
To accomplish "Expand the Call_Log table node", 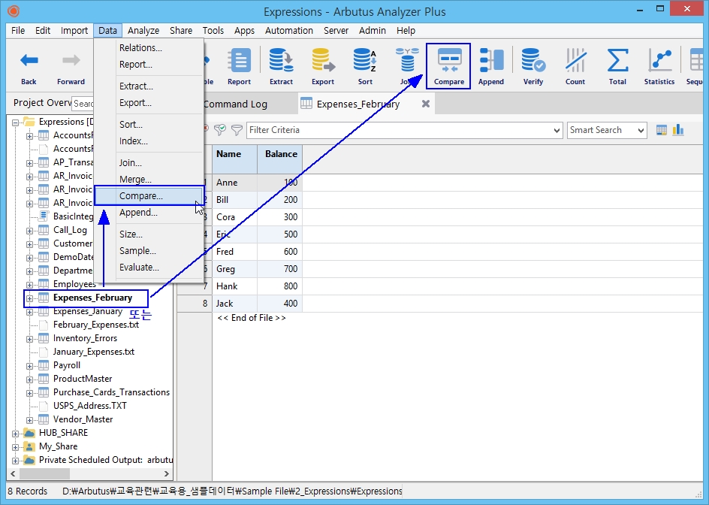I will [x=29, y=231].
